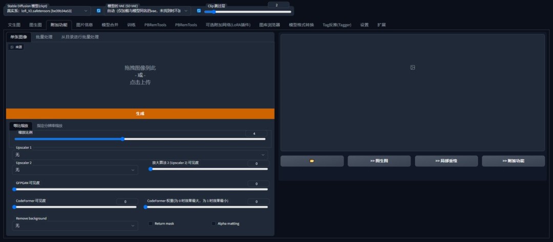Screen dimensions: 553x242
Task: Click the Upscaler 2 可见度 number field
Action: pyautogui.click(x=258, y=163)
